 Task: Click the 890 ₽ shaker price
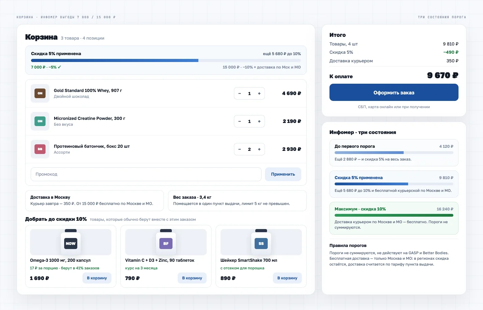point(228,278)
